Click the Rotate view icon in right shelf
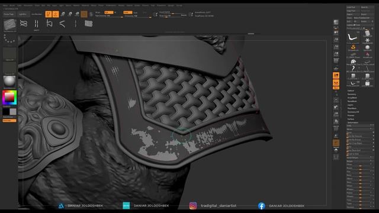This screenshot has width=379, height=213. coord(336,121)
